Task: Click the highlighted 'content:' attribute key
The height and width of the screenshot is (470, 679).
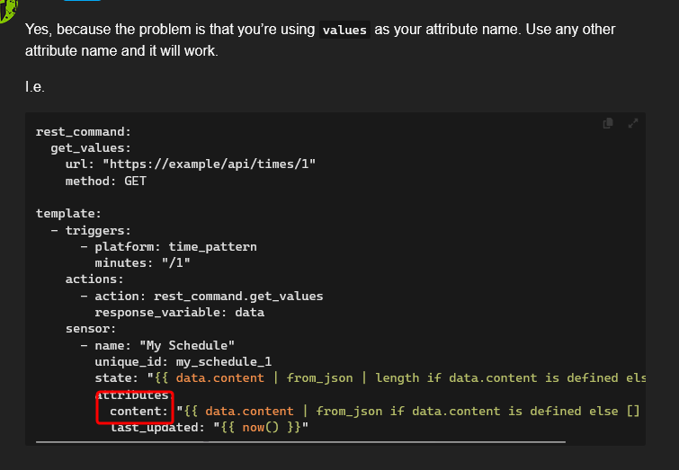Action: point(138,411)
